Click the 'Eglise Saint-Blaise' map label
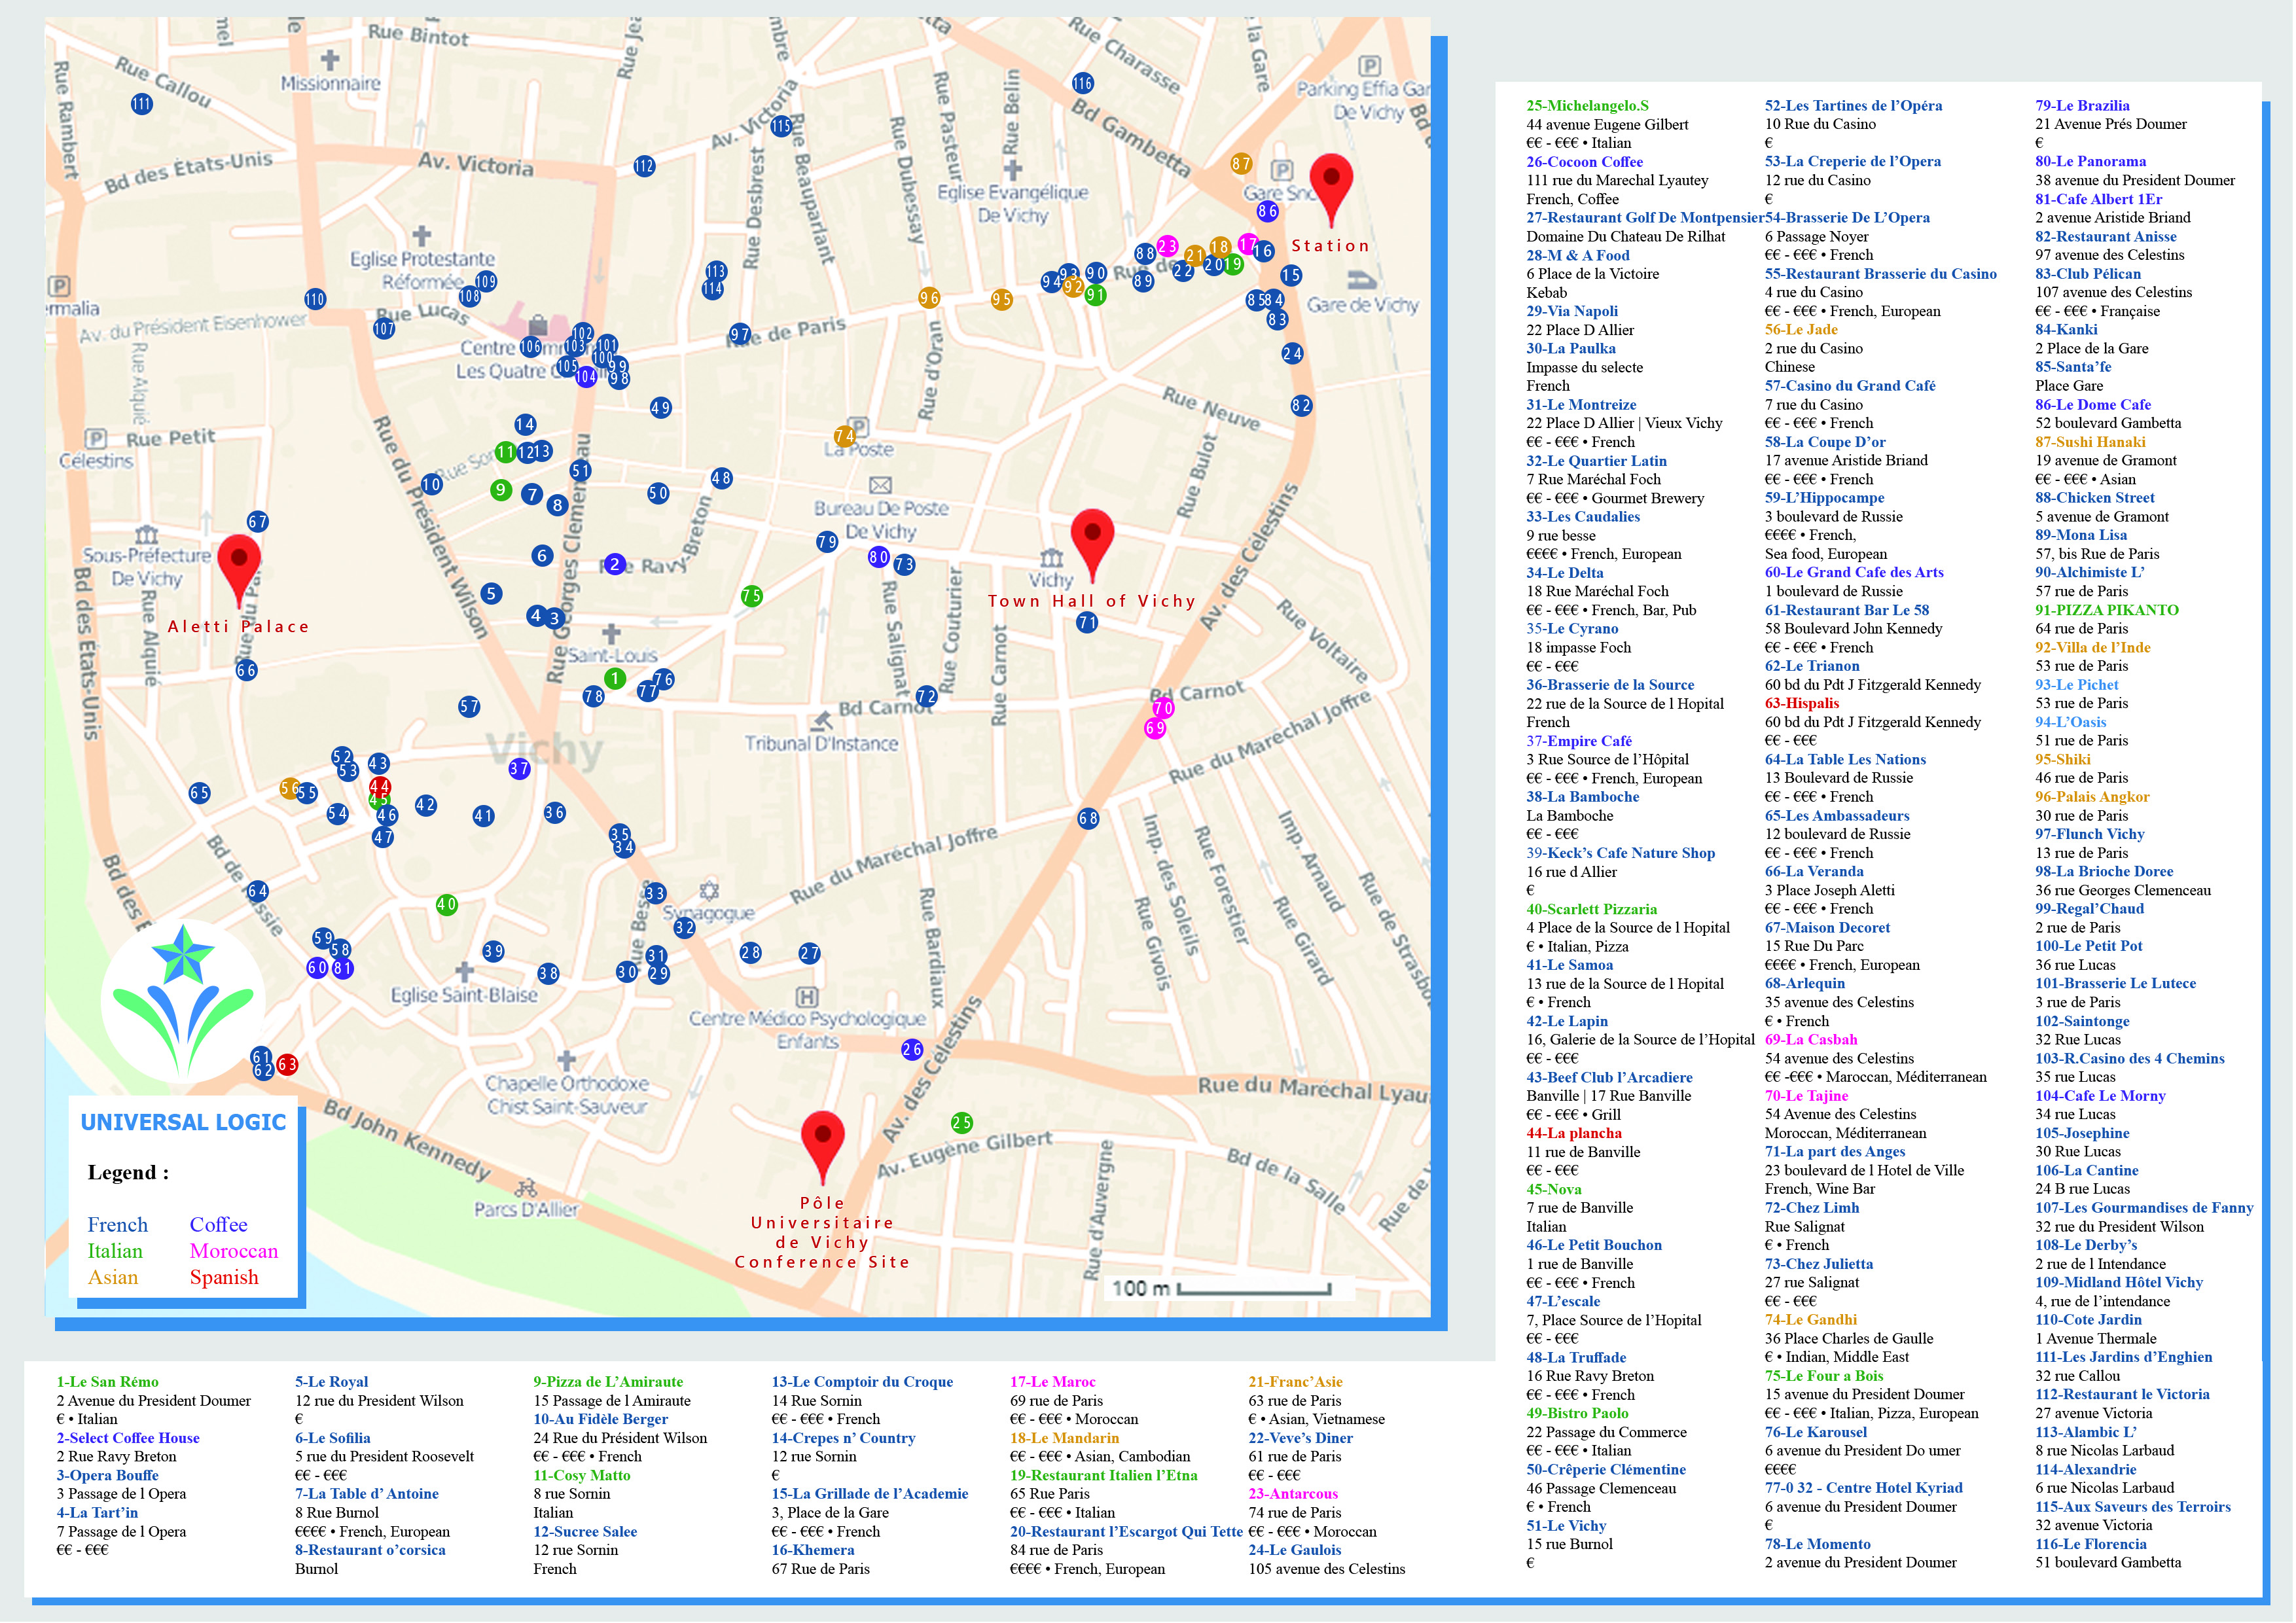 click(464, 995)
